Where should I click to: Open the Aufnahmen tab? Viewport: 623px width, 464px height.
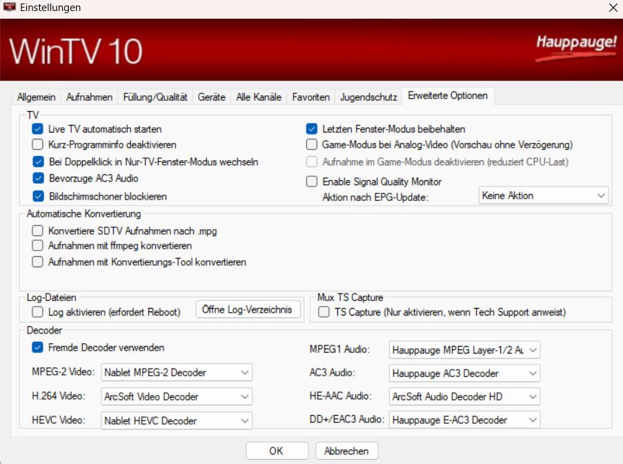89,97
